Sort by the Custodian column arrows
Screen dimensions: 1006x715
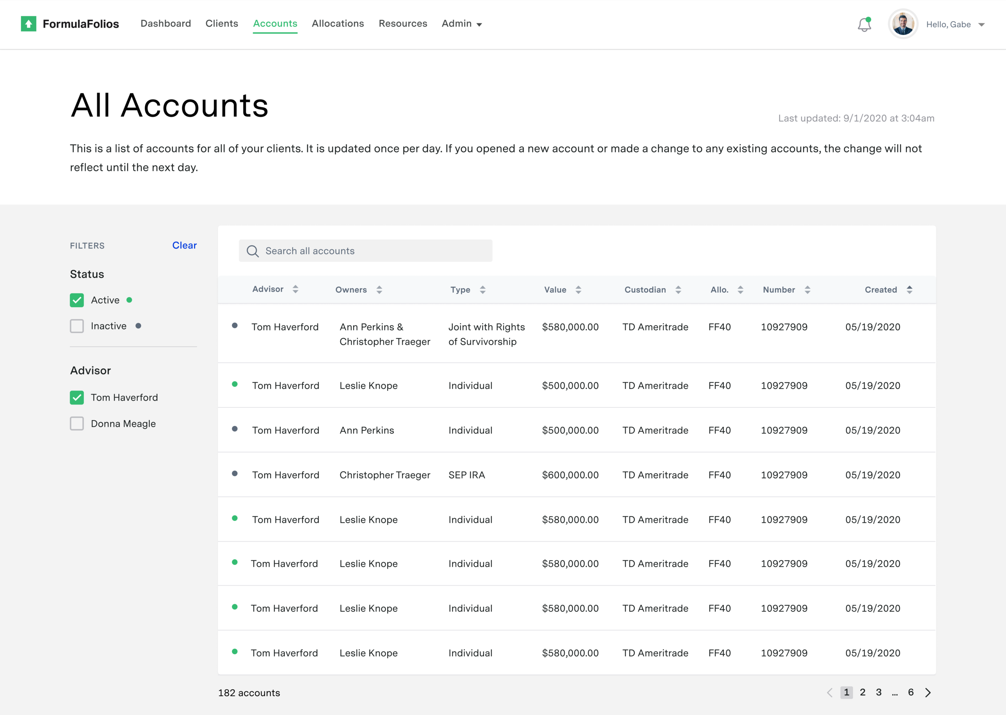678,290
